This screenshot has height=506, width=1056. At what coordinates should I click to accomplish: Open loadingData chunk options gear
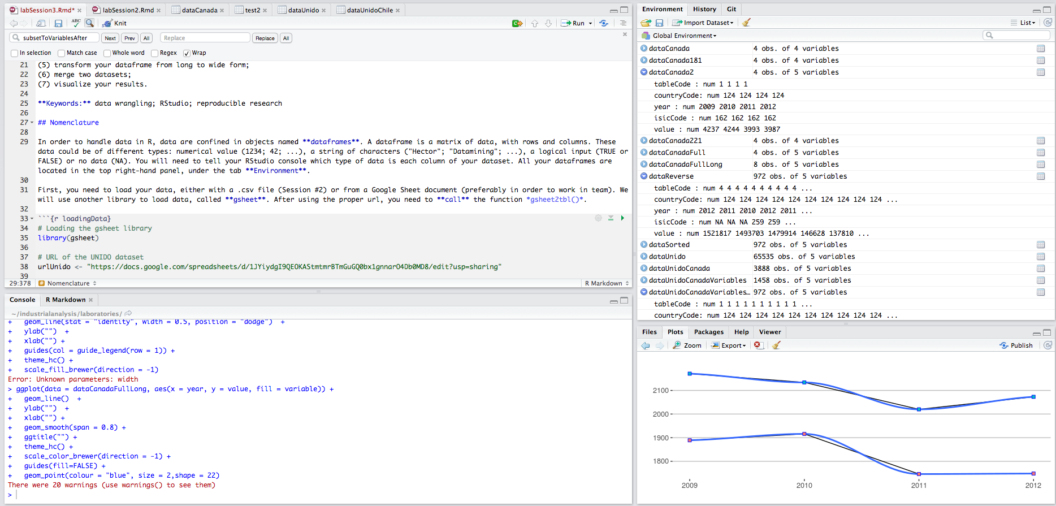tap(598, 218)
